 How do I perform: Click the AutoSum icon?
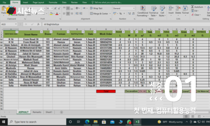click(x=198, y=7)
